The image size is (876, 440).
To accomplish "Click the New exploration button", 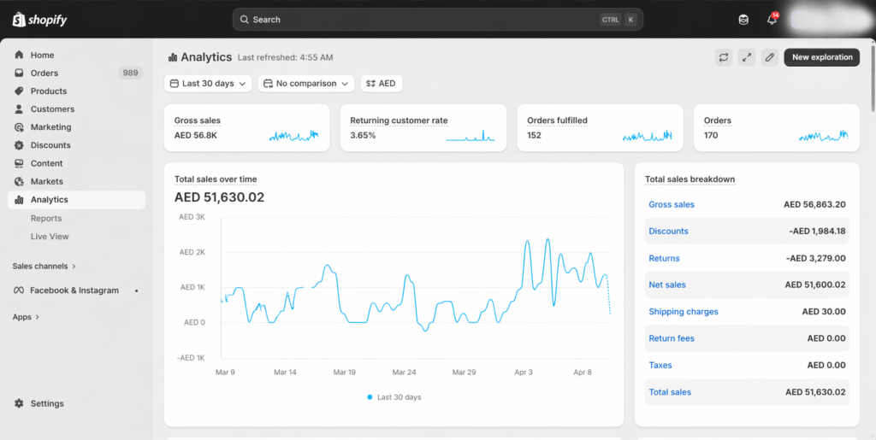I will (x=821, y=57).
